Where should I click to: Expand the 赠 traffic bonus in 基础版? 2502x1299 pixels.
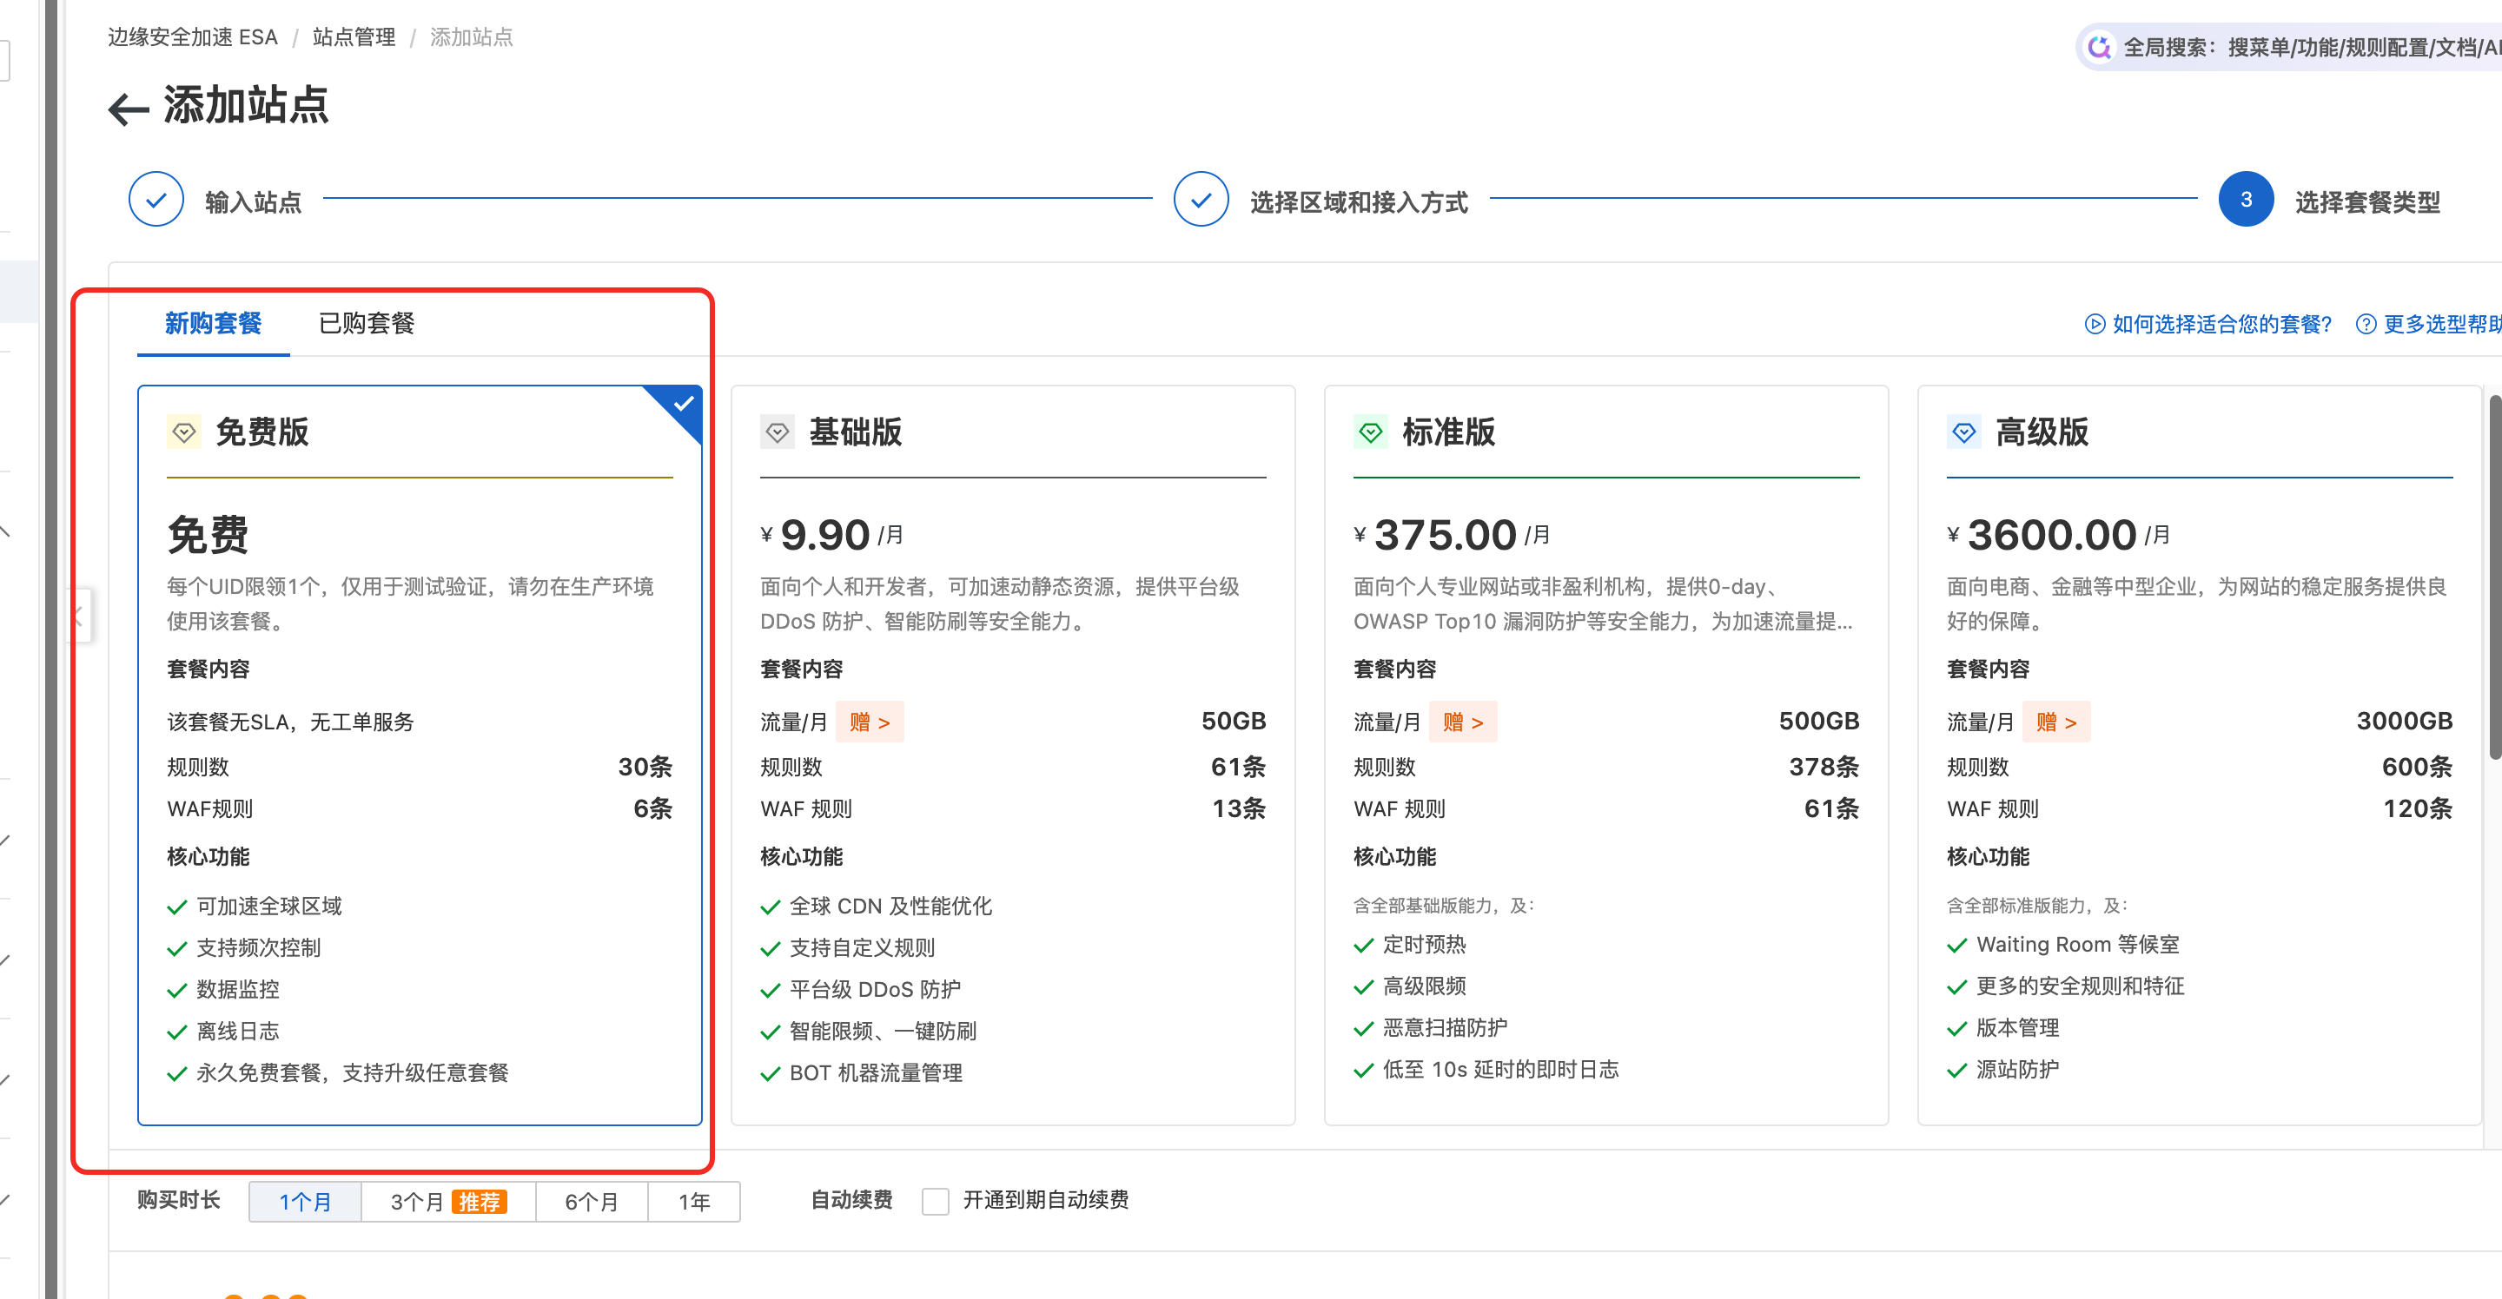870,722
